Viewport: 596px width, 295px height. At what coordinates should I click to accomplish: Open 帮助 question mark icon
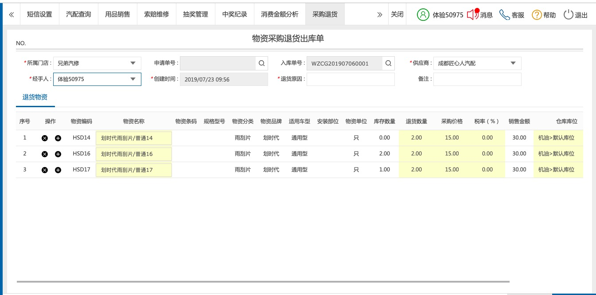[x=537, y=15]
